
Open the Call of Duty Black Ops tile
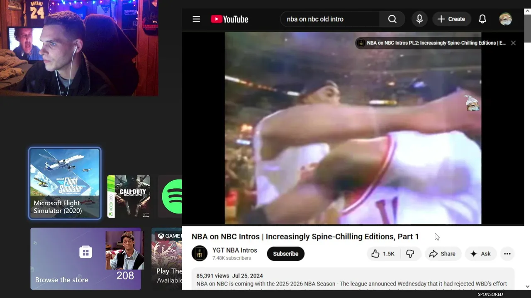tap(129, 197)
